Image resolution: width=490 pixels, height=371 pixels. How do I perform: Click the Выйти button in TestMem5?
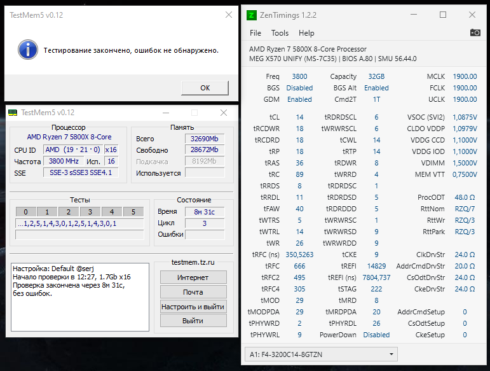coord(193,321)
